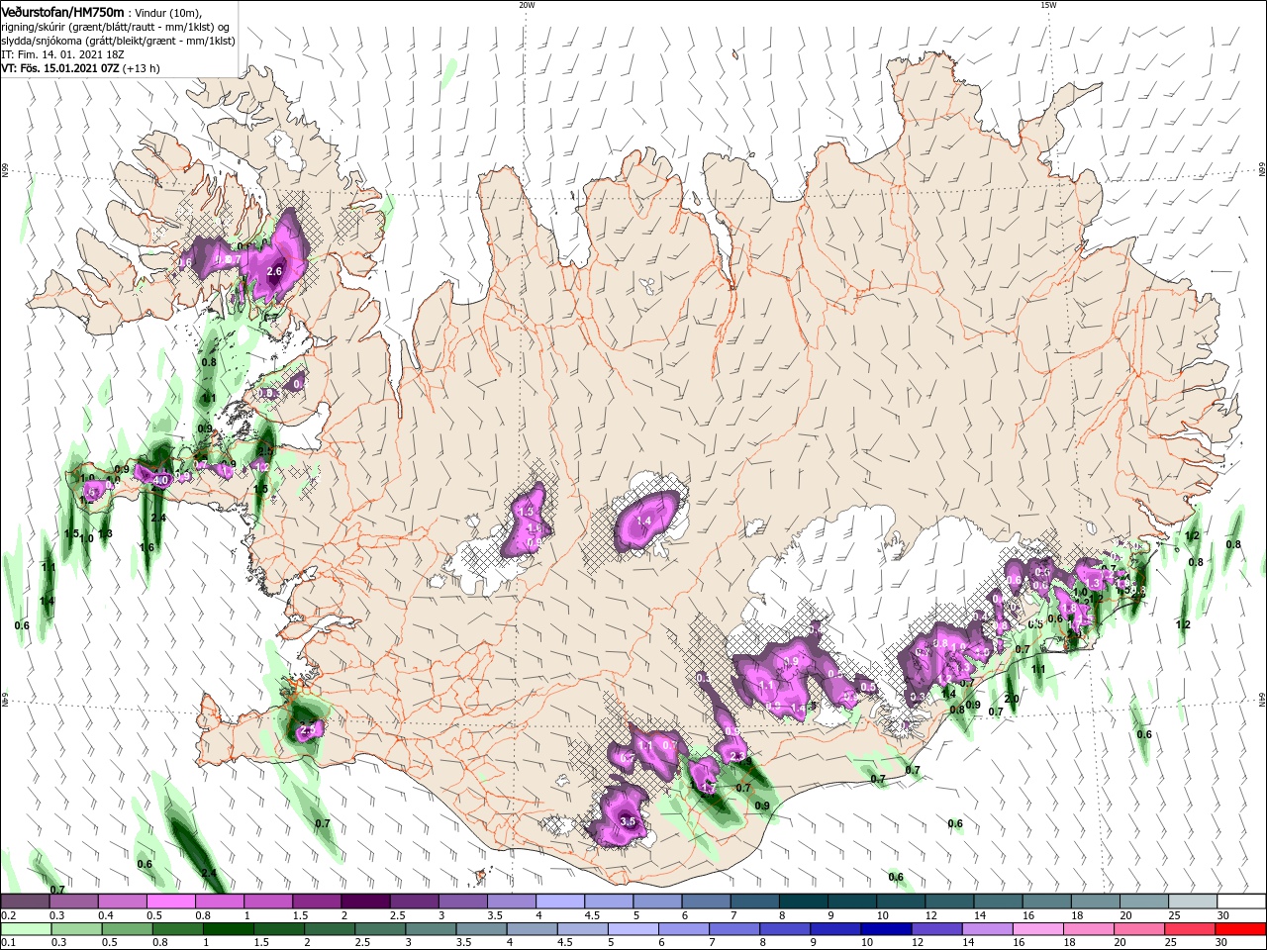1267x950 pixels.
Task: Pick the white snow swatch after 30
Action: point(1241,902)
